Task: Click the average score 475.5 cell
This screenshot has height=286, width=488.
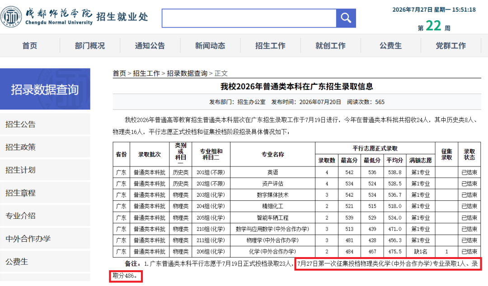Action: [394, 252]
